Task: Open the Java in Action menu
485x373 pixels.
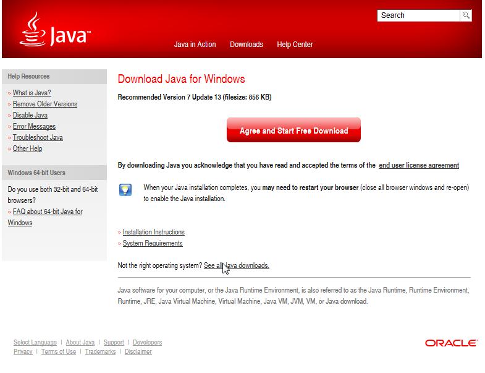Action: (195, 45)
